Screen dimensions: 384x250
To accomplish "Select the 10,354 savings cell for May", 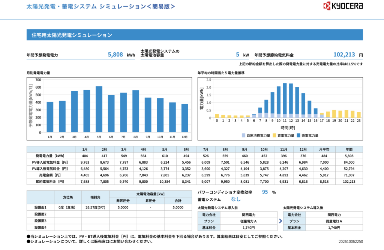I will (165, 182).
